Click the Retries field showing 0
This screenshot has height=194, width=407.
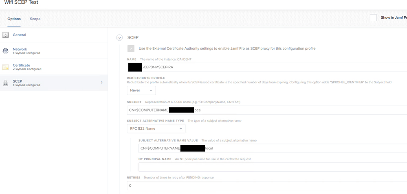(267, 186)
